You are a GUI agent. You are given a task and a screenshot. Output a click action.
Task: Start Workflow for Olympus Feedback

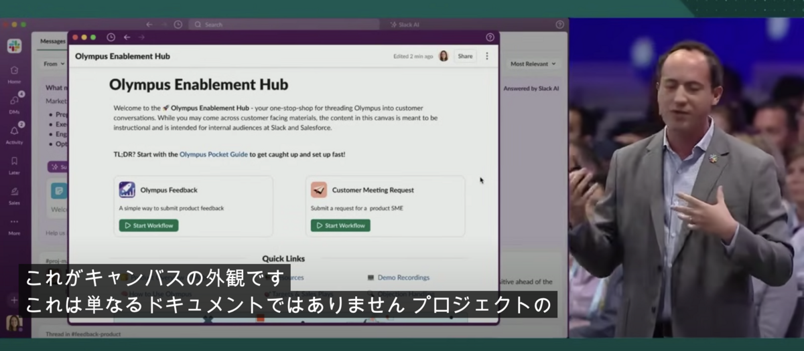tap(149, 225)
